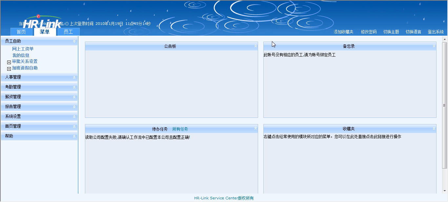Click the vertical scrollbar down arrow

(x=445, y=191)
